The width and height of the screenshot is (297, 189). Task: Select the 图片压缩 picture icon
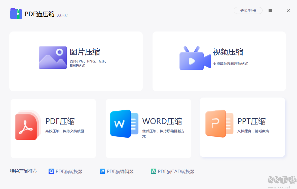coord(53,57)
